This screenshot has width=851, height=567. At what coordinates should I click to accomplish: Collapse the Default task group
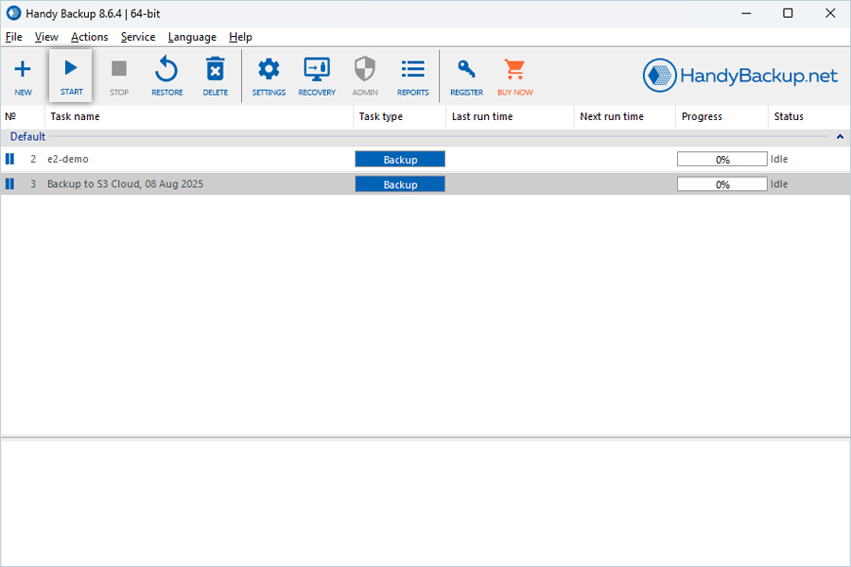(x=840, y=137)
